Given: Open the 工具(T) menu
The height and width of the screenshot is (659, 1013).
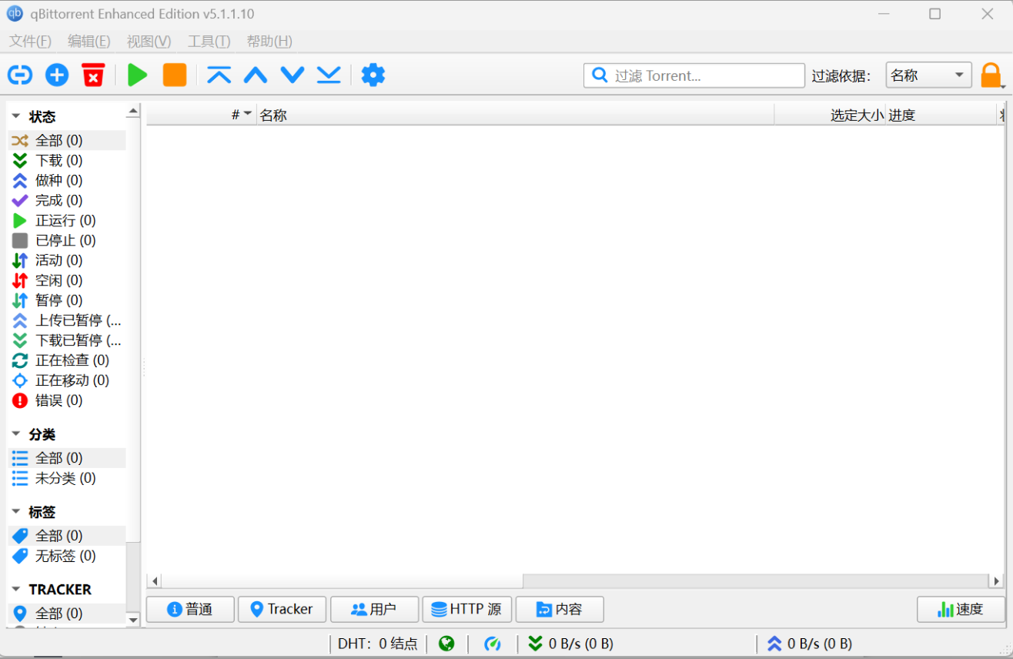Looking at the screenshot, I should tap(209, 42).
